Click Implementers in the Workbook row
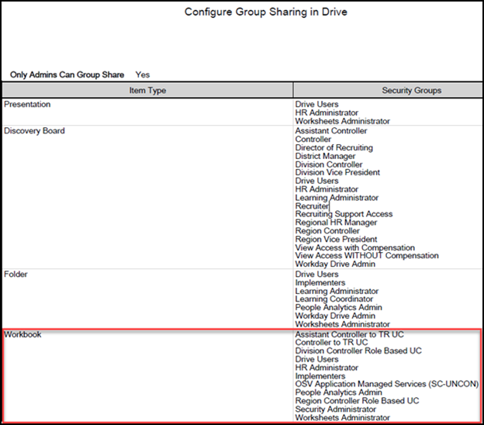 (x=320, y=376)
